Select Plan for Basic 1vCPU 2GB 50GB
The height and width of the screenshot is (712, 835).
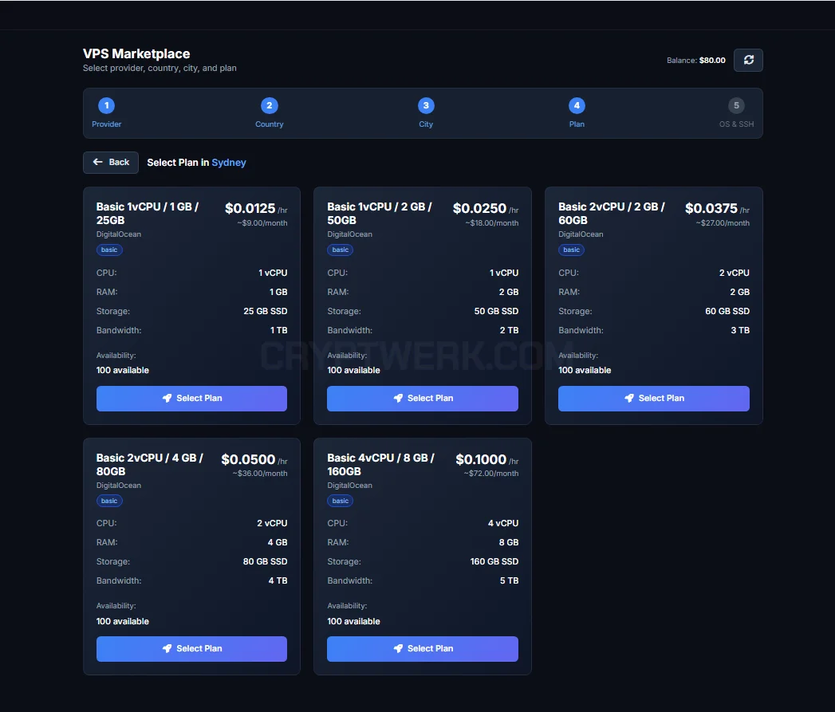pos(423,399)
